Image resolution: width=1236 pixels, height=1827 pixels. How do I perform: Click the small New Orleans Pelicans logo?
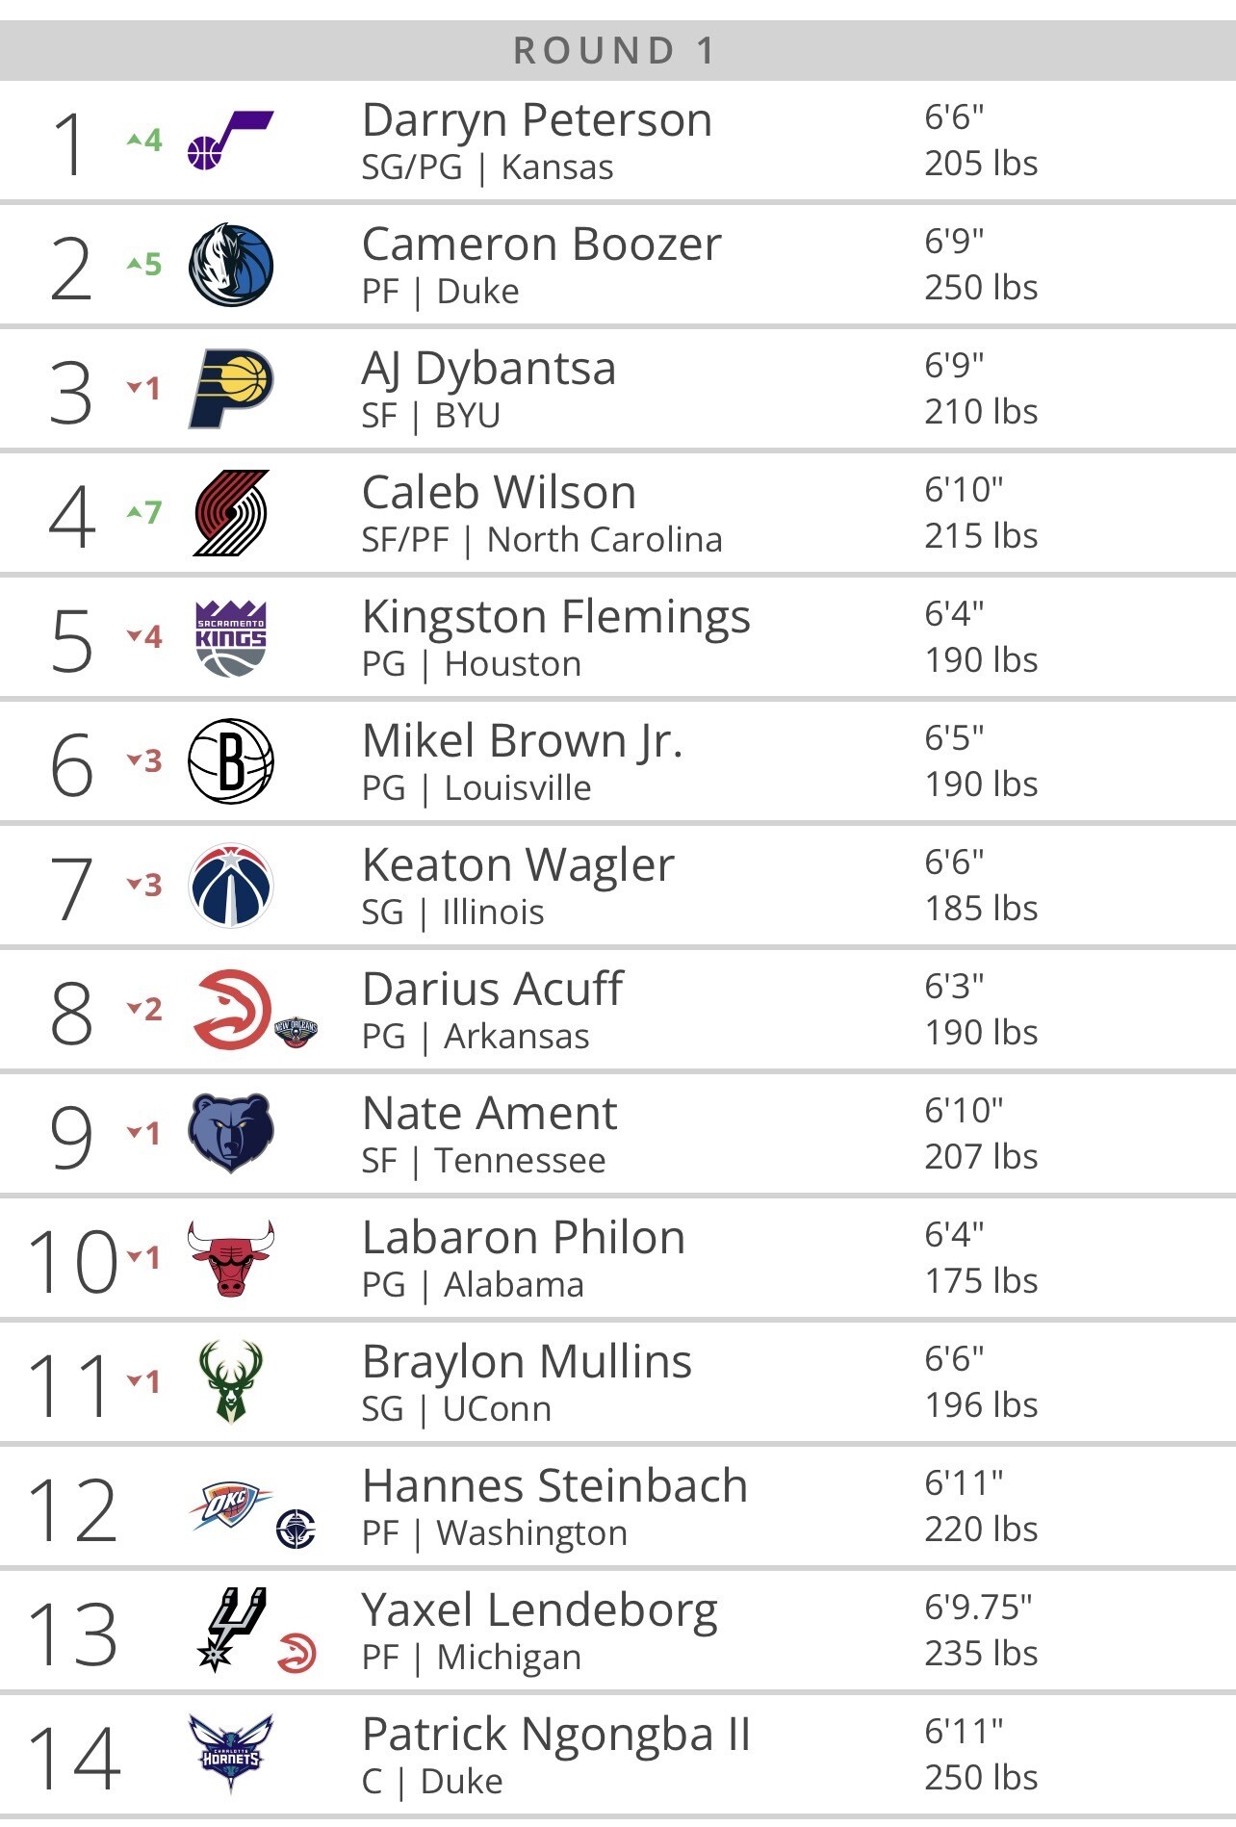pos(296,1033)
